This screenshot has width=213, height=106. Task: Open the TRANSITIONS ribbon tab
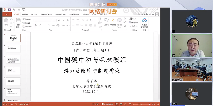click(x=46, y=14)
